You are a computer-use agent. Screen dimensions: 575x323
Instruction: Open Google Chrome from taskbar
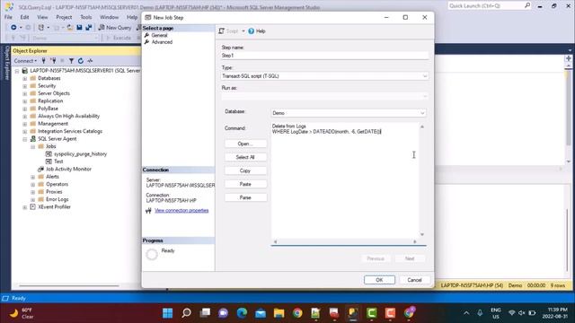click(x=297, y=313)
